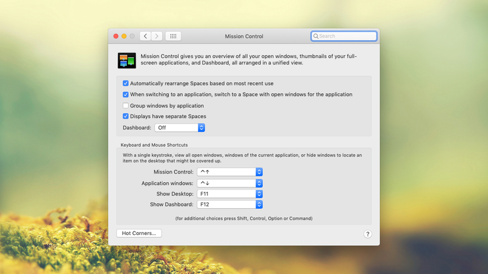Click the Mission Control pane icon

(x=127, y=60)
